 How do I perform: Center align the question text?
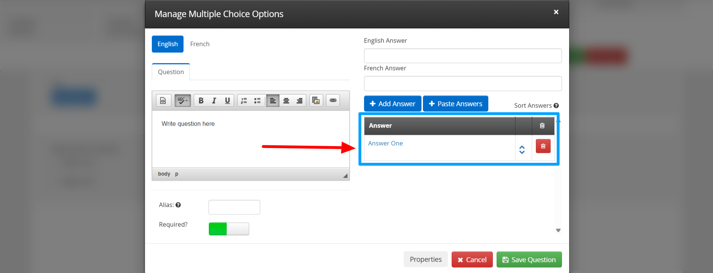286,100
